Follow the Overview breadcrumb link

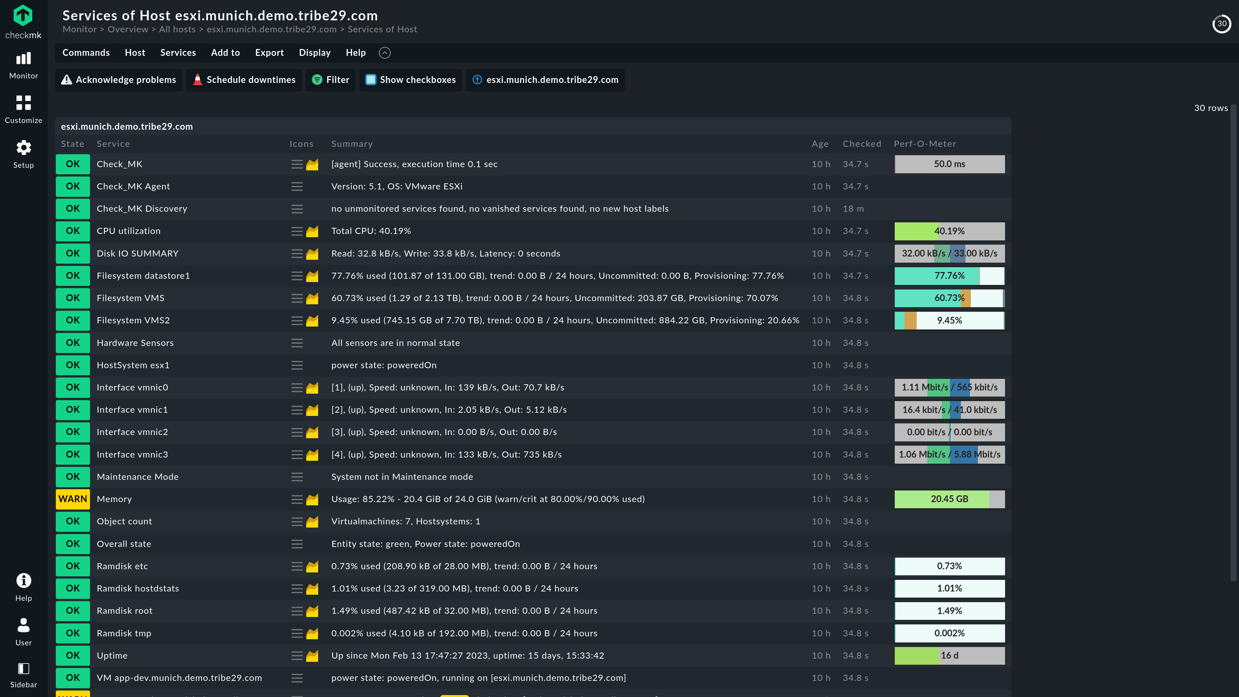(128, 29)
